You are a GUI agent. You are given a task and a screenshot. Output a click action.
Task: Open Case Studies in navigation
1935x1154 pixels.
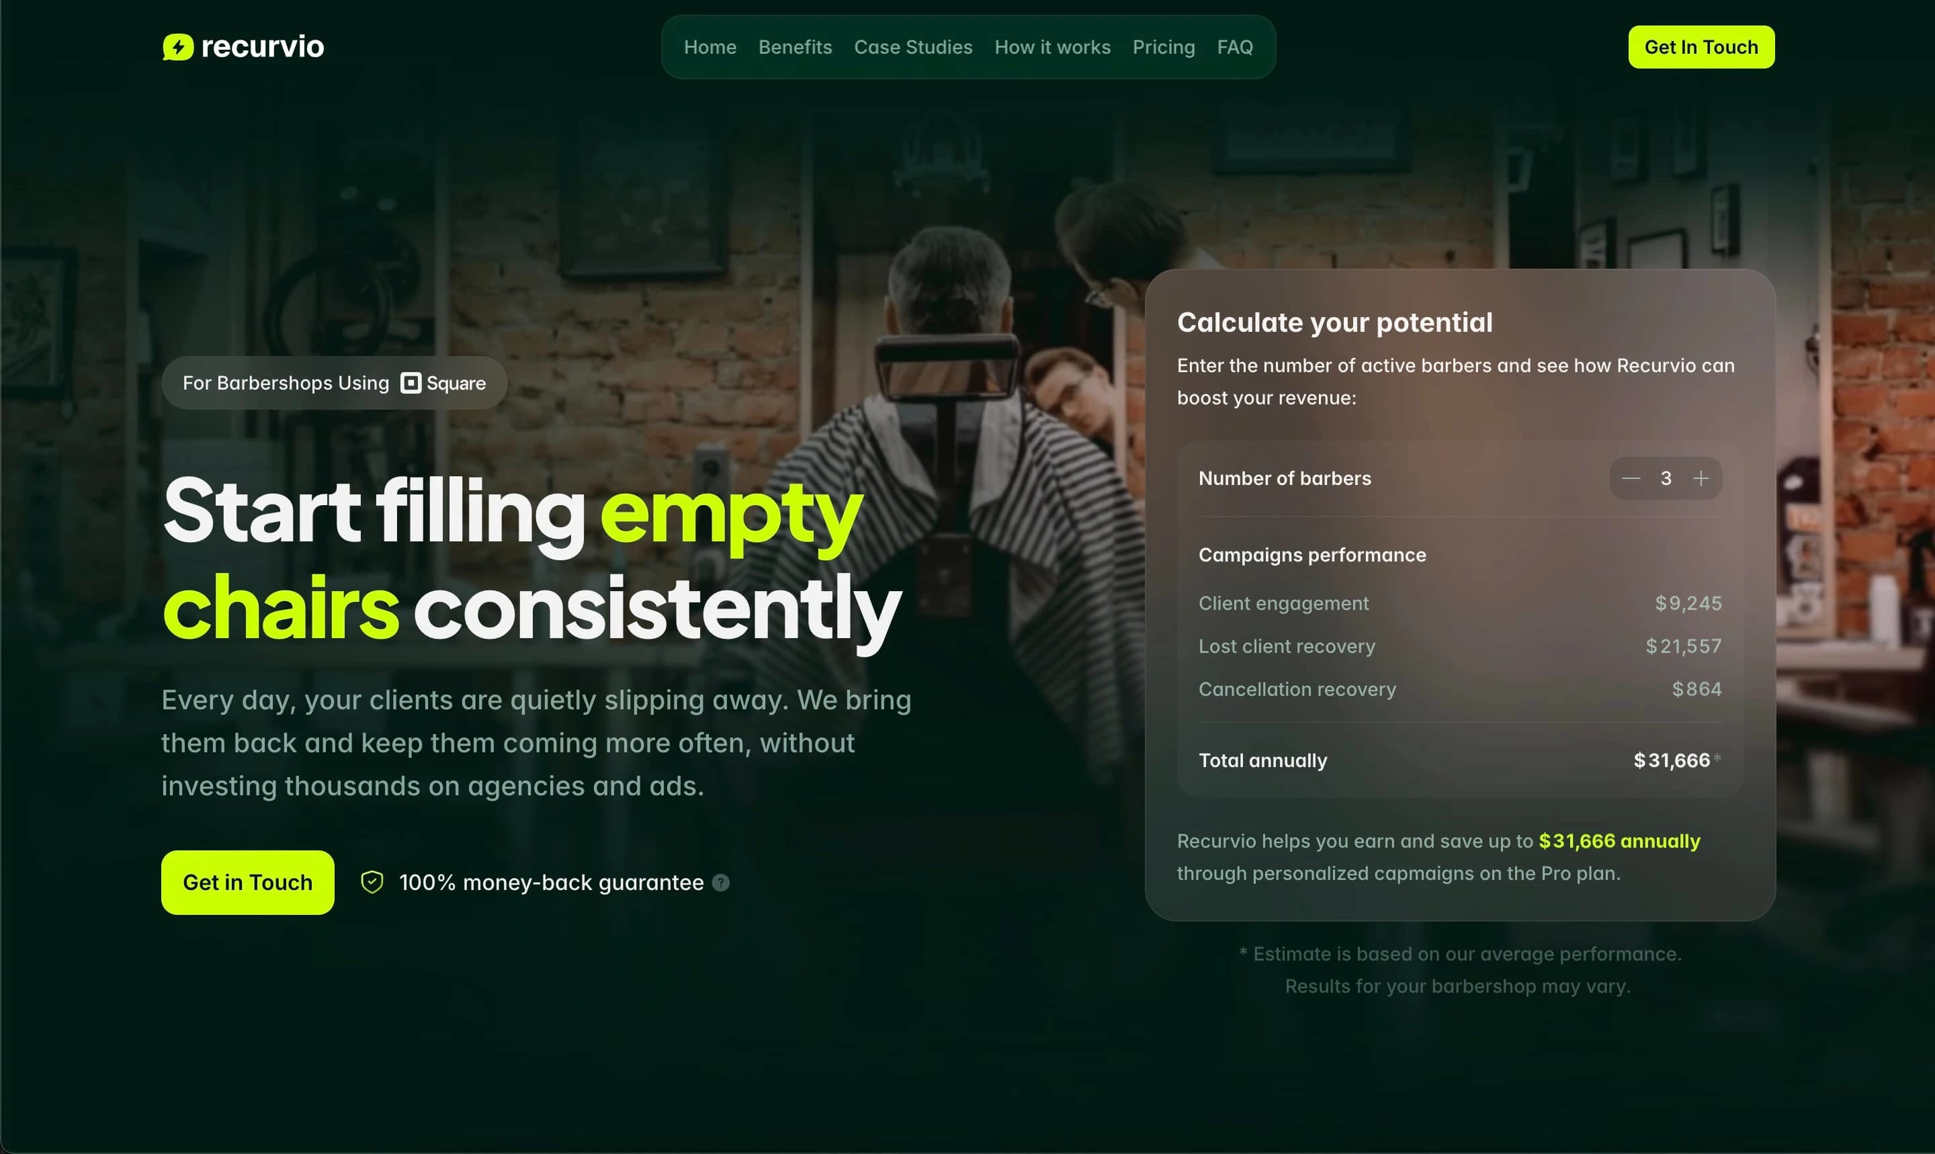pos(913,48)
